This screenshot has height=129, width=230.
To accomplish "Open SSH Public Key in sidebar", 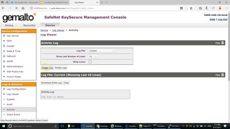I will pyautogui.click(x=15, y=72).
